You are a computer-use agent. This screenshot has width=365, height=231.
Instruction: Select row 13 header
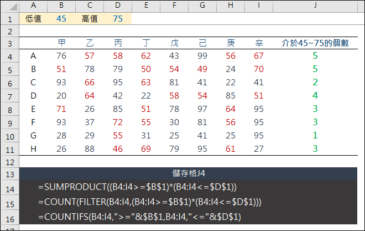[10, 174]
